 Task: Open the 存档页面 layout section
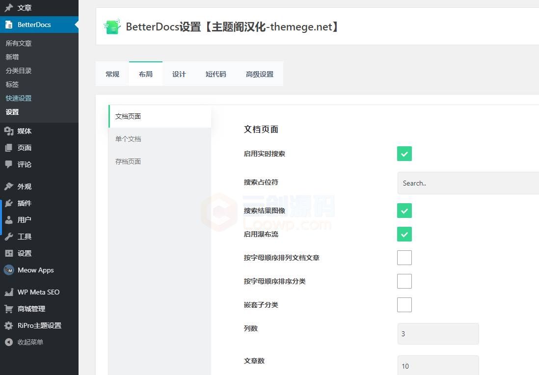160,161
